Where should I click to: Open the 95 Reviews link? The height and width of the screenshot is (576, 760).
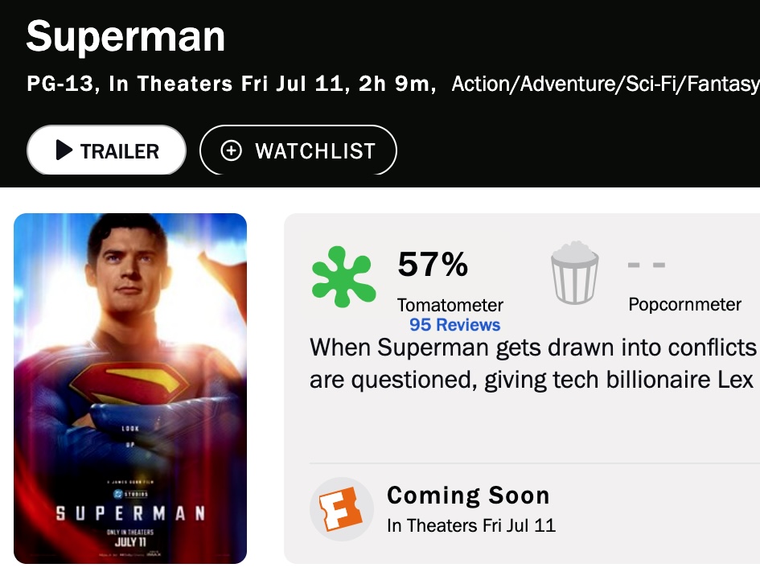(x=454, y=325)
